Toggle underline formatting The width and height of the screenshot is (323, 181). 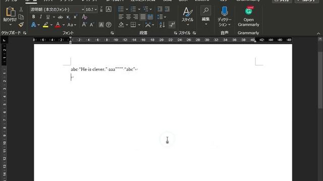click(x=48, y=17)
